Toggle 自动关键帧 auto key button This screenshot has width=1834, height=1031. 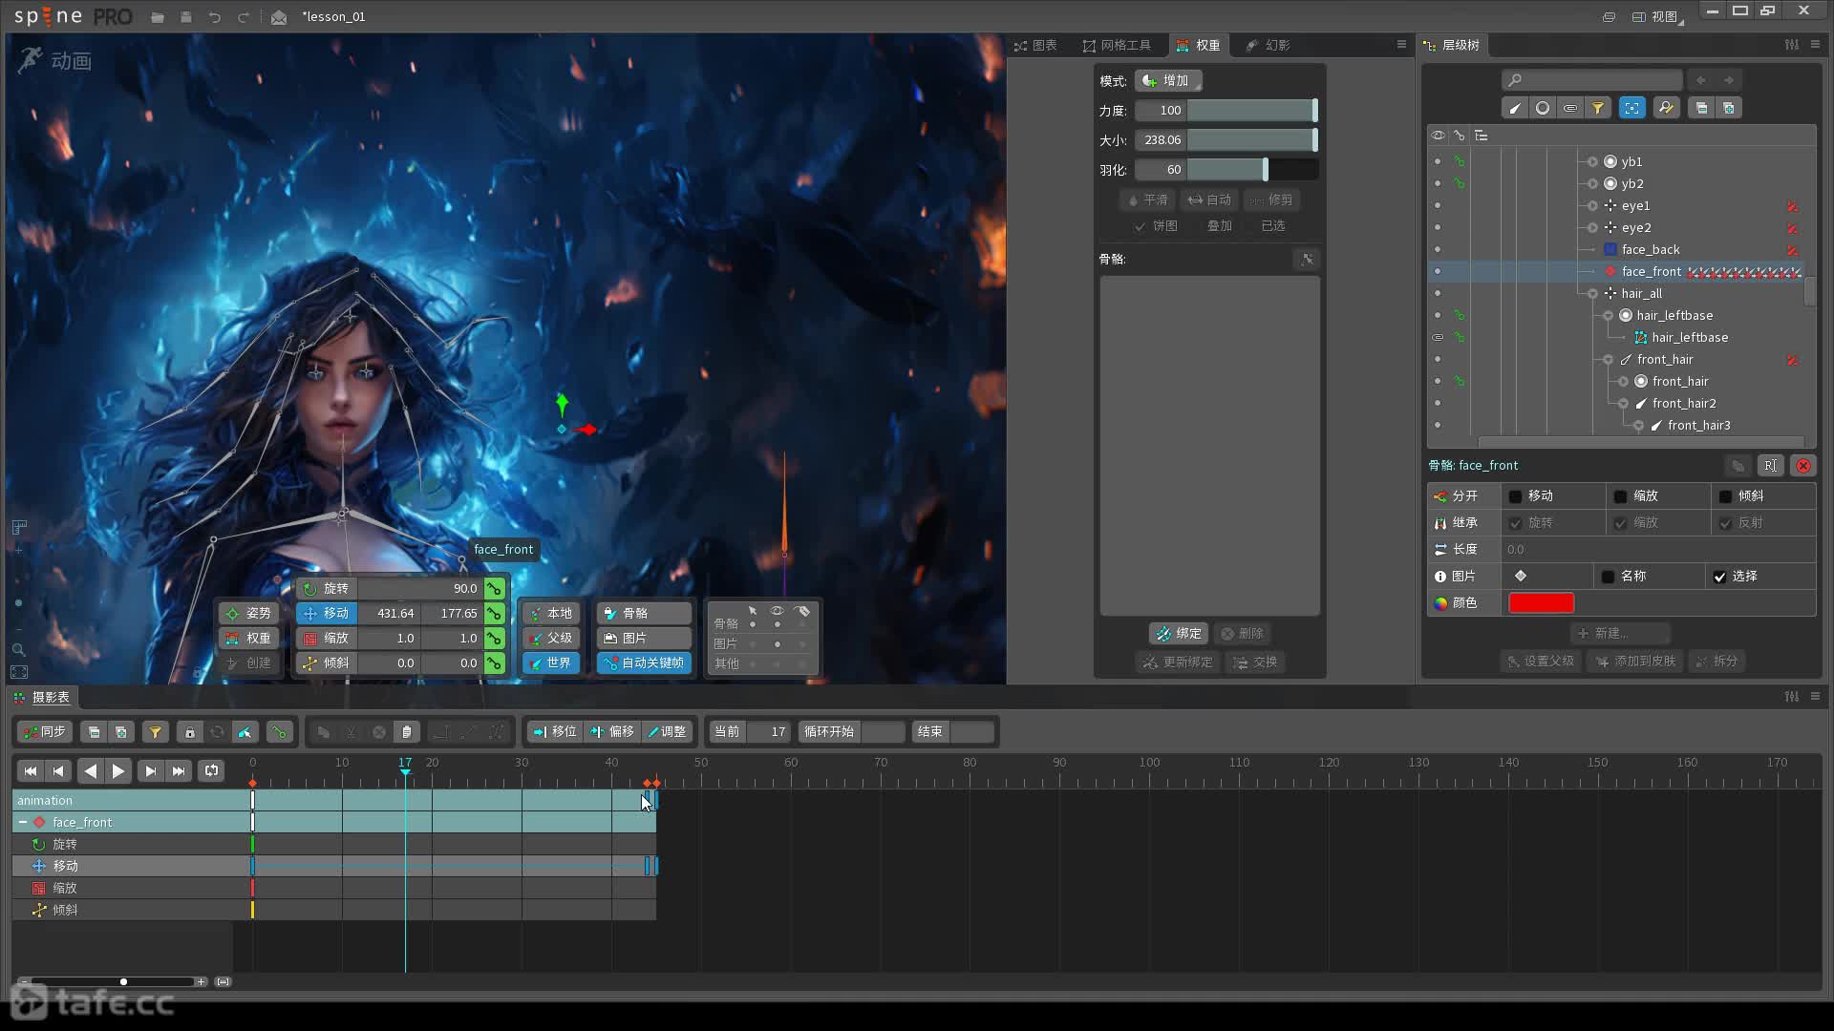click(x=644, y=663)
